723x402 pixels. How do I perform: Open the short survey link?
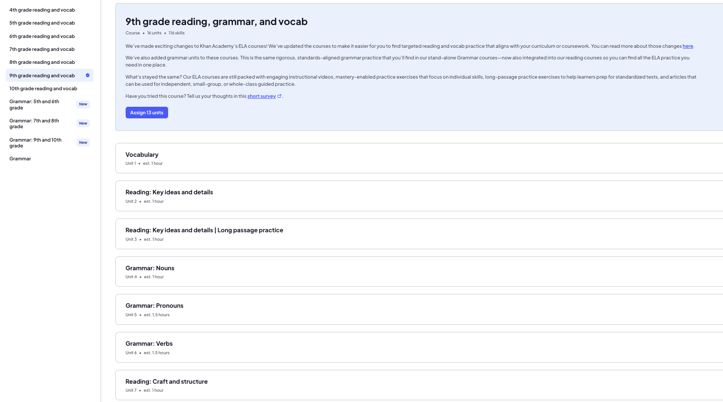[262, 96]
